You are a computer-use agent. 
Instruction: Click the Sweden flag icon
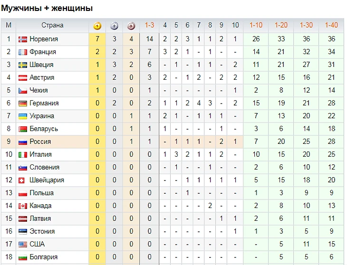click(x=22, y=65)
